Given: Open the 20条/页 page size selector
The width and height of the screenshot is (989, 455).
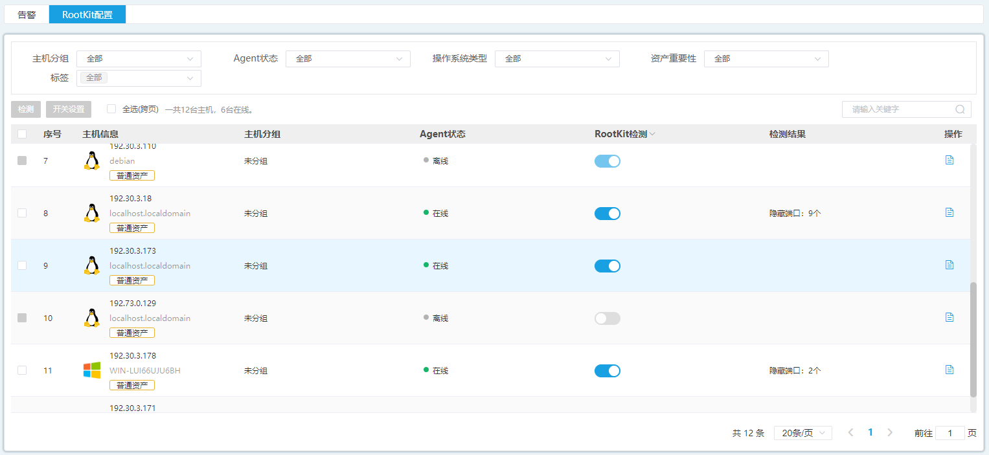Looking at the screenshot, I should [802, 433].
